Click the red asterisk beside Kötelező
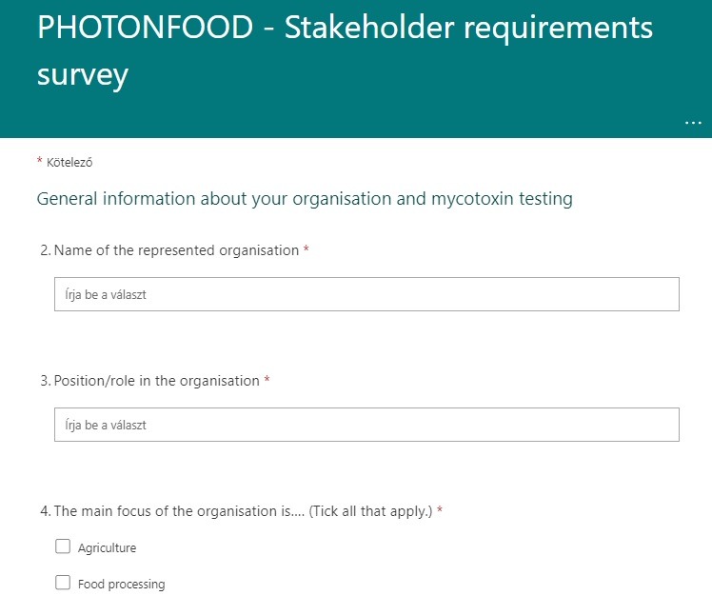This screenshot has height=596, width=712. click(x=40, y=160)
